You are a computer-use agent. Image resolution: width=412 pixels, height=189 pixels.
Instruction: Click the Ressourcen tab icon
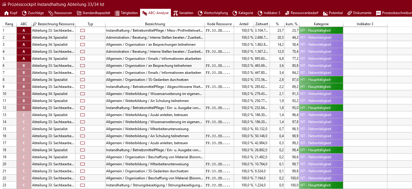pyautogui.click(x=51, y=13)
